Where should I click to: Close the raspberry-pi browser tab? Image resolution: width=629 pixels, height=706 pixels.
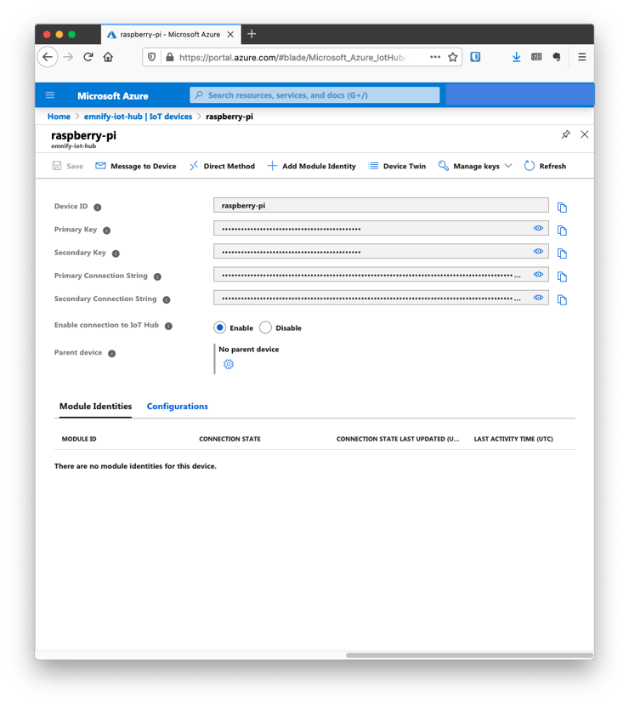230,35
